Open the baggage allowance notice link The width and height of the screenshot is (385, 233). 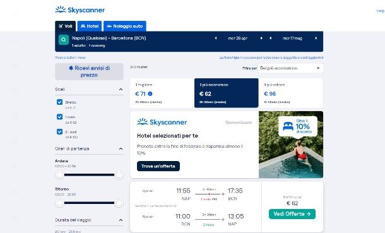click(271, 57)
